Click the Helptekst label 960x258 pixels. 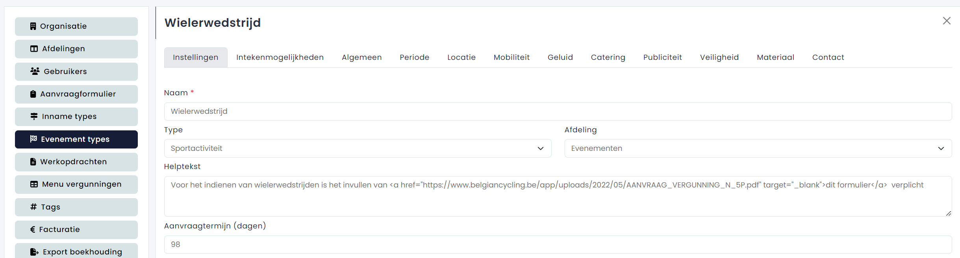click(x=182, y=167)
